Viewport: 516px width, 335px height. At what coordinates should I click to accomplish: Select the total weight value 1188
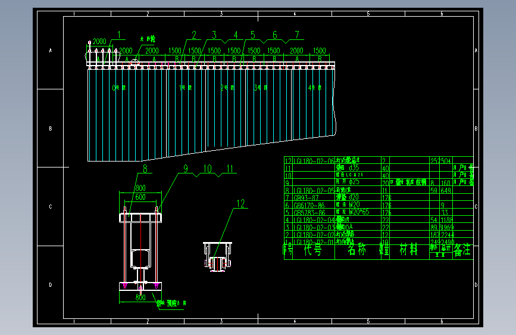click(x=446, y=220)
